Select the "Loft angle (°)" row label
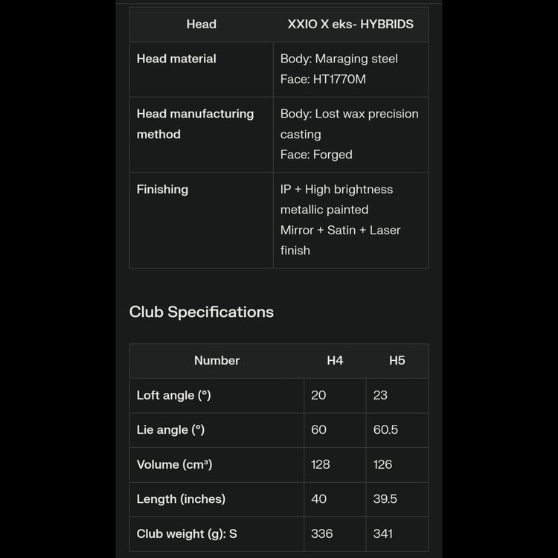This screenshot has height=558, width=558. 173,396
